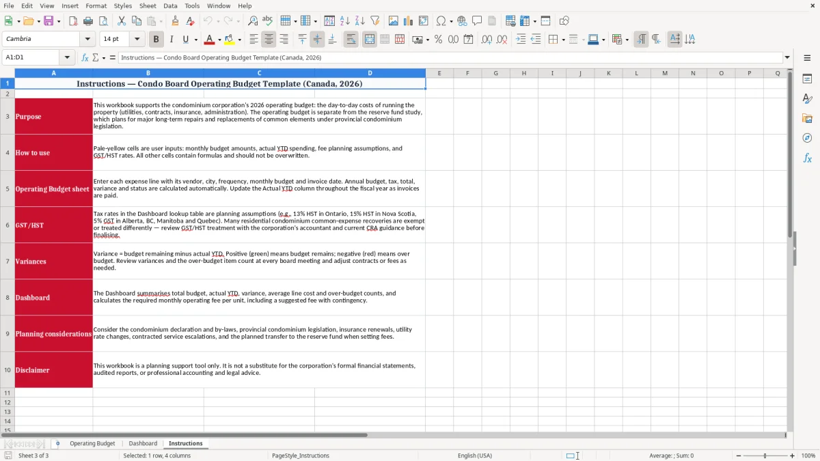Apply the yellow background color swatch

tap(230, 40)
